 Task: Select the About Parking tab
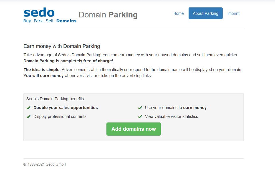(205, 13)
